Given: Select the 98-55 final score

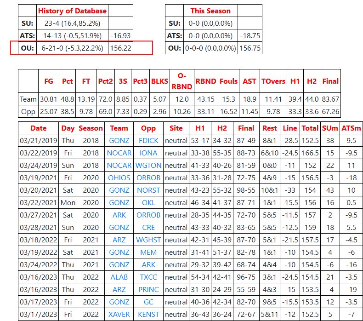Looking at the screenshot, I should point(246,190).
